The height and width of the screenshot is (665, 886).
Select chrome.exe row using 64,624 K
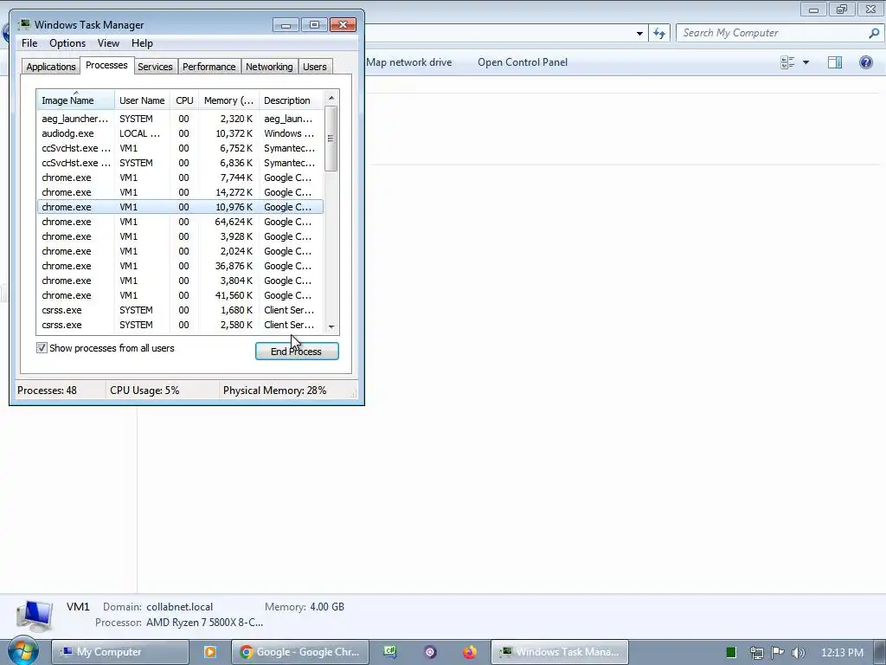[180, 222]
